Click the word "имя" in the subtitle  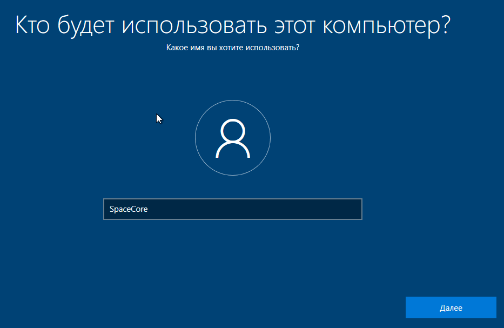[194, 48]
